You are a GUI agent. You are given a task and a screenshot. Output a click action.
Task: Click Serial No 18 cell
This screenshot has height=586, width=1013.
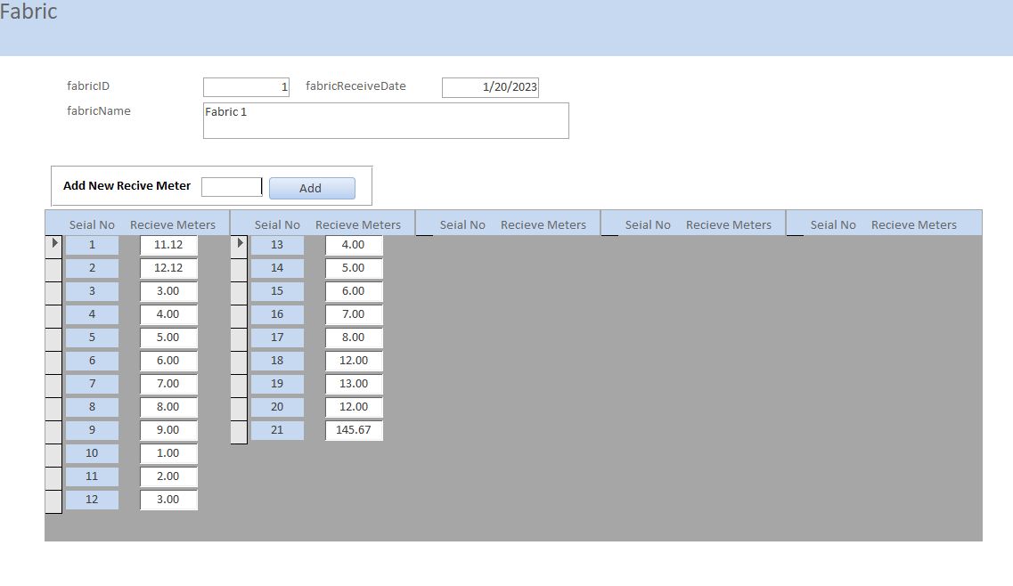277,361
